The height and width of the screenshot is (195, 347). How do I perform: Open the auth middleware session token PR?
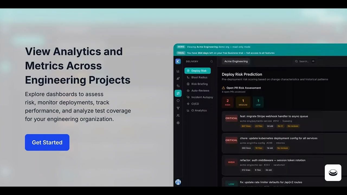point(284,165)
